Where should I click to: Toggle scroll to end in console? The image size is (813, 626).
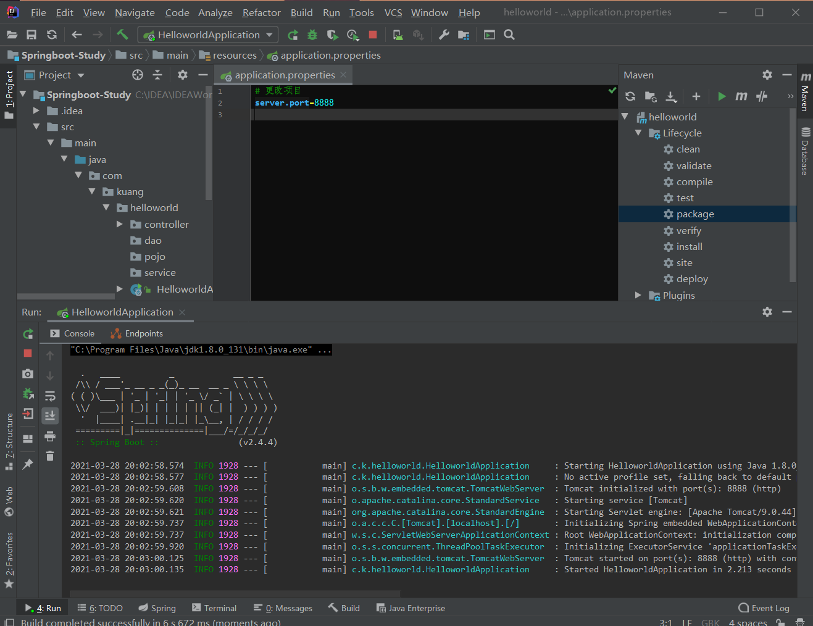click(x=50, y=415)
